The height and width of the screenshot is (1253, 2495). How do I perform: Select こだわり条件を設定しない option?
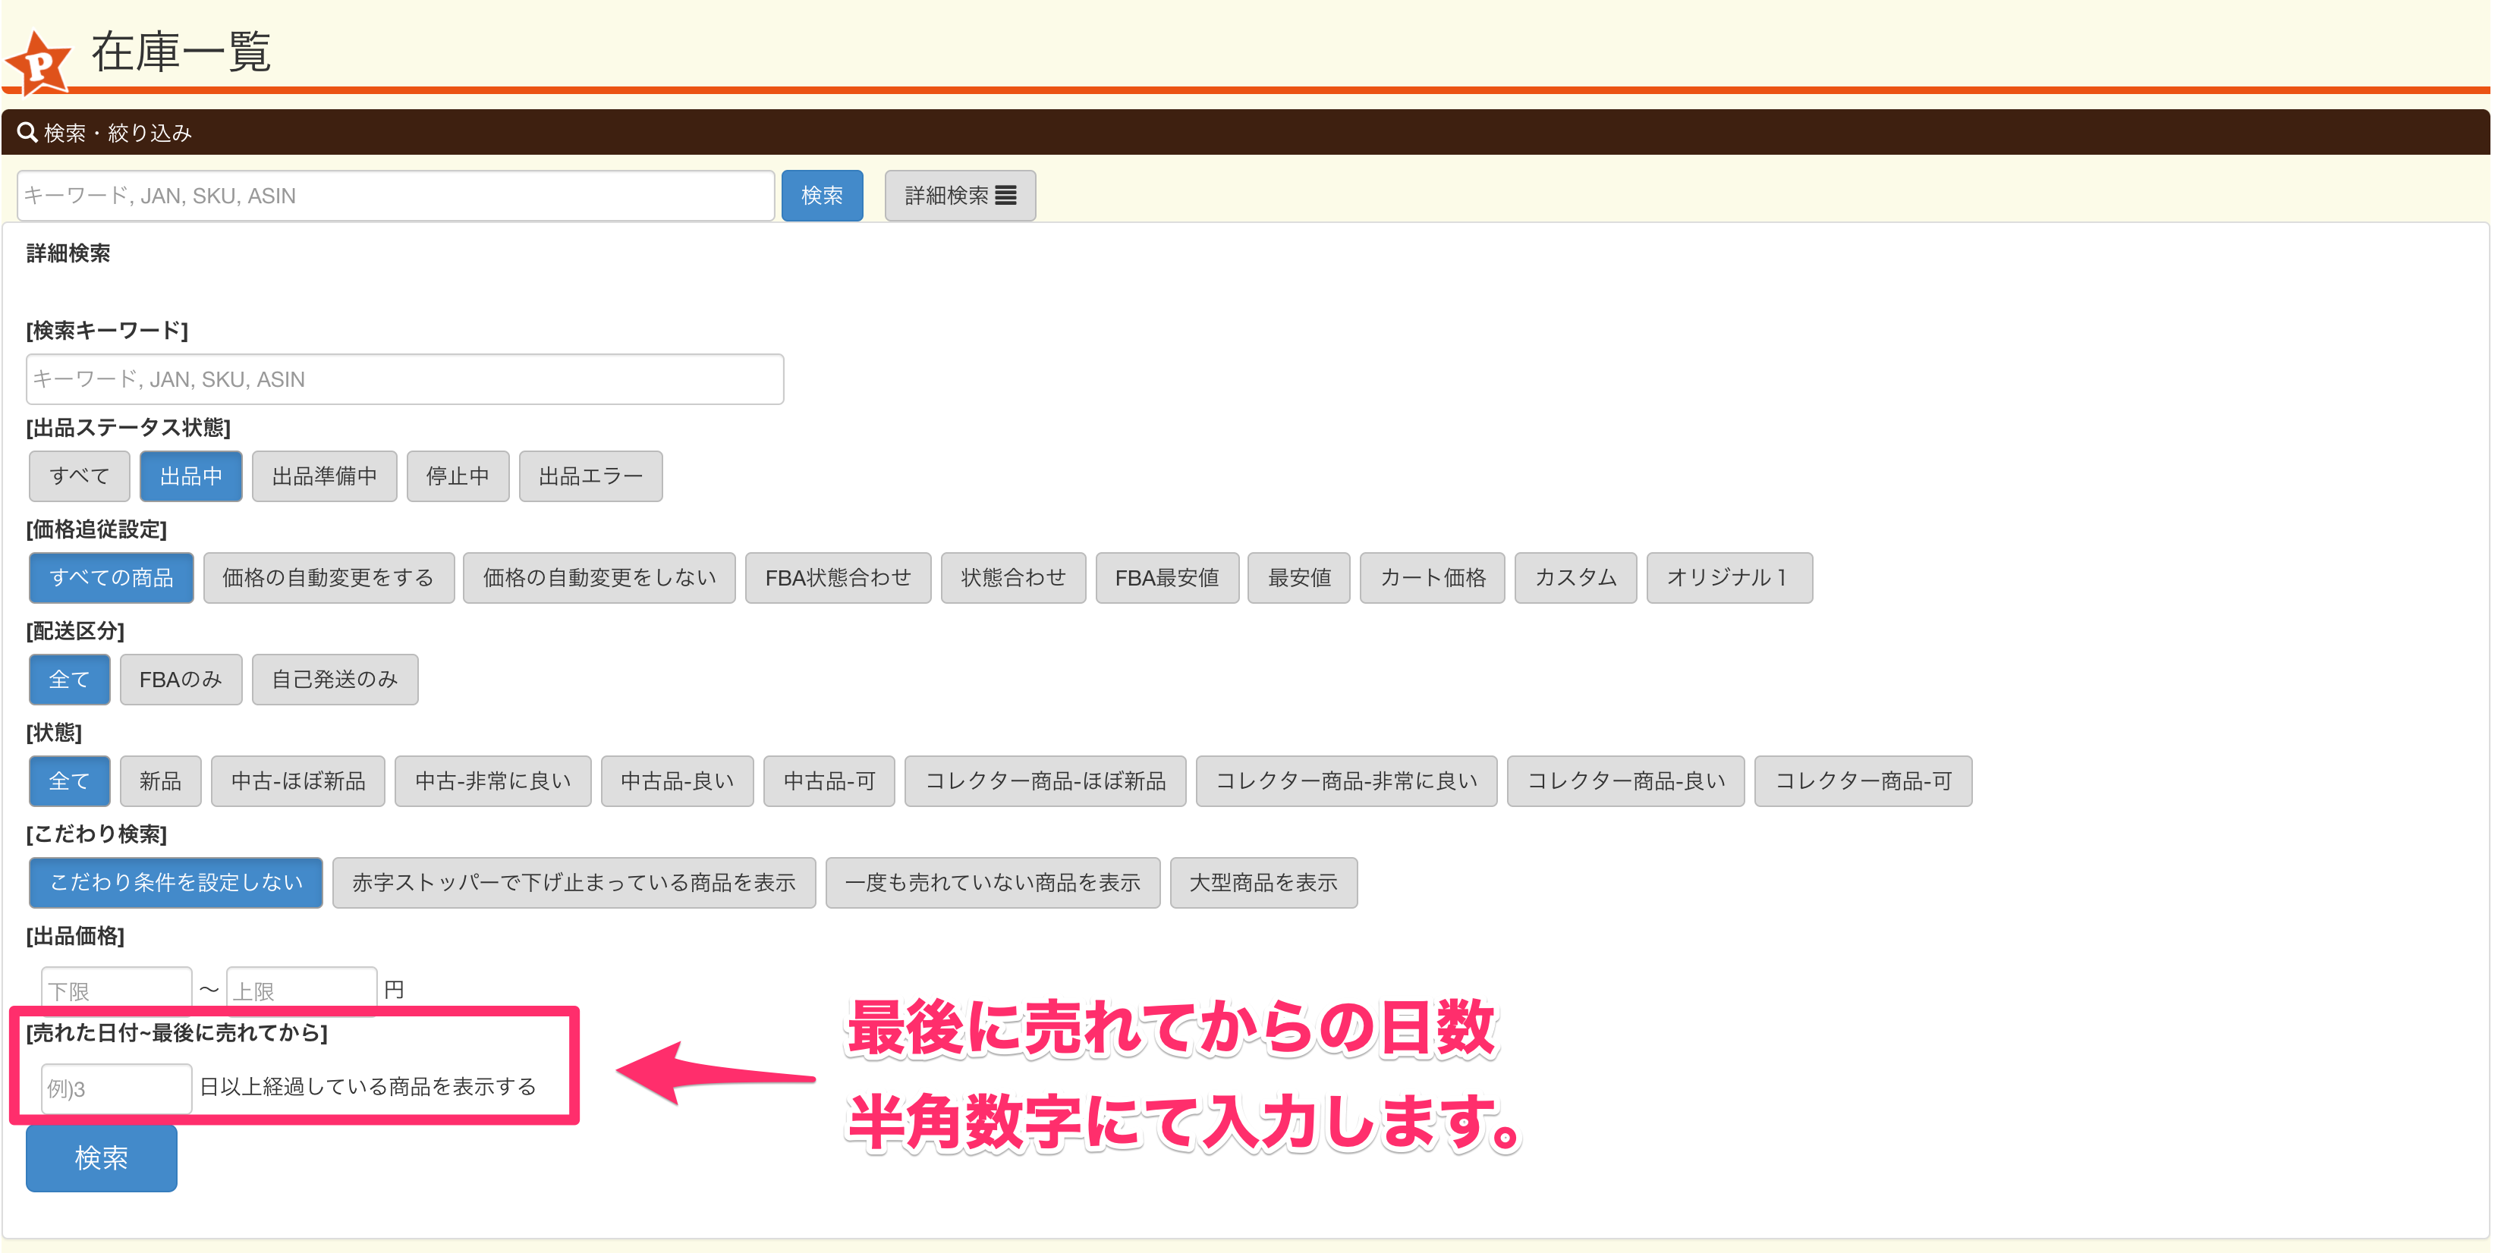pyautogui.click(x=176, y=883)
